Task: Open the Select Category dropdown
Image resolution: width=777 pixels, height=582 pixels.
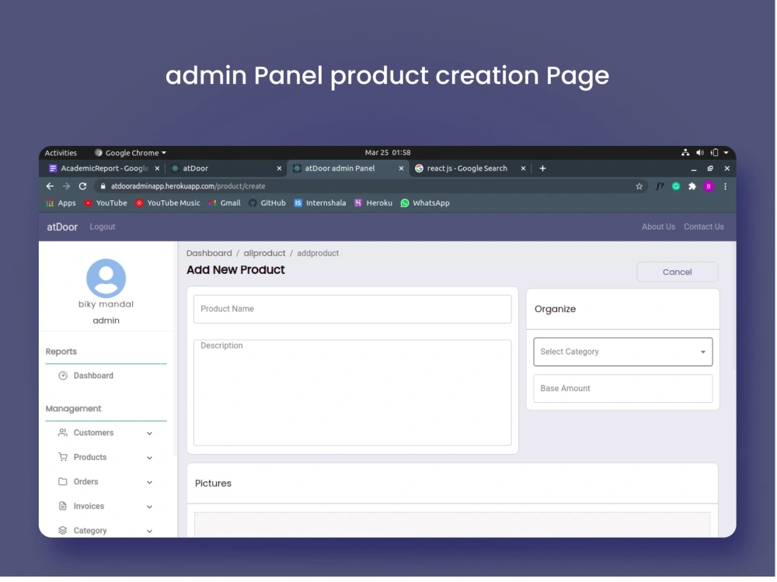Action: [x=623, y=352]
